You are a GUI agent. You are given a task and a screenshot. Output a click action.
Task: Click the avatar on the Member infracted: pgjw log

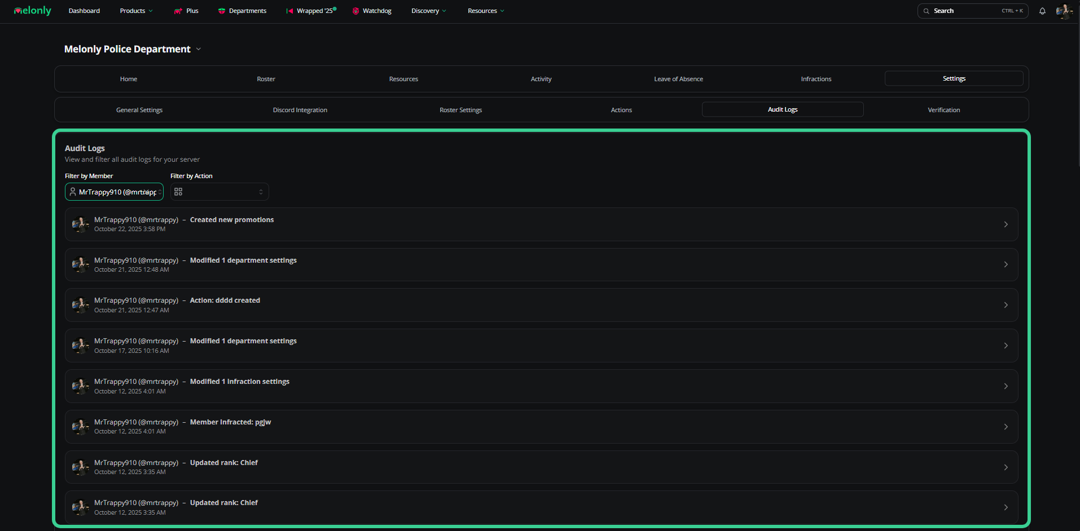point(80,427)
